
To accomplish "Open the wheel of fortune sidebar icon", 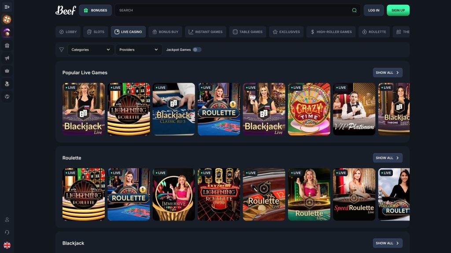I will point(7,19).
